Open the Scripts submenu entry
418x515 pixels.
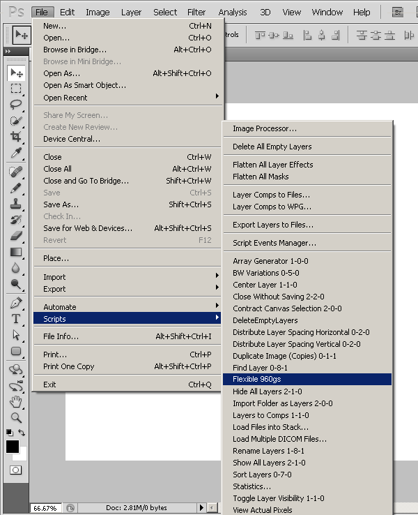tap(127, 319)
